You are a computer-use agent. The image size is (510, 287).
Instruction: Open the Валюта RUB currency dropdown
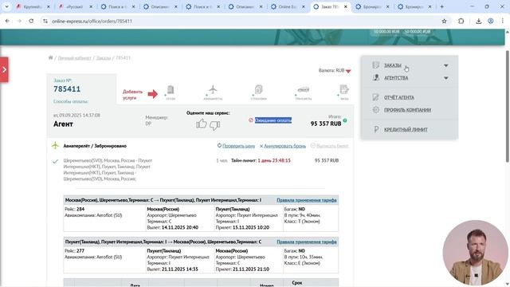335,71
